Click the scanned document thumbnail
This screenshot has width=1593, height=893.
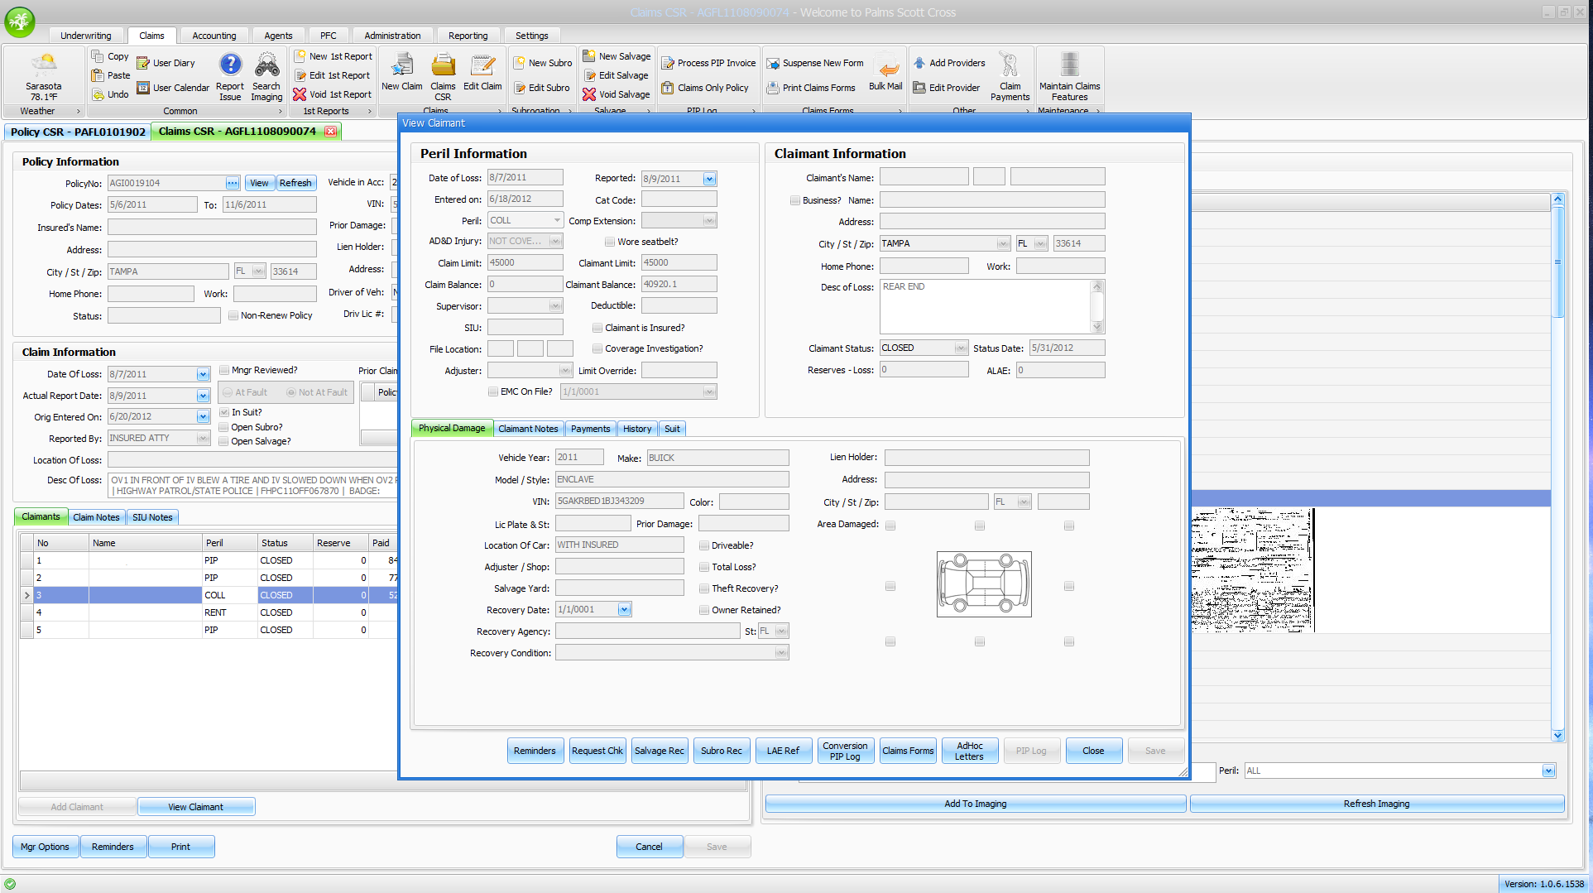pos(1252,570)
